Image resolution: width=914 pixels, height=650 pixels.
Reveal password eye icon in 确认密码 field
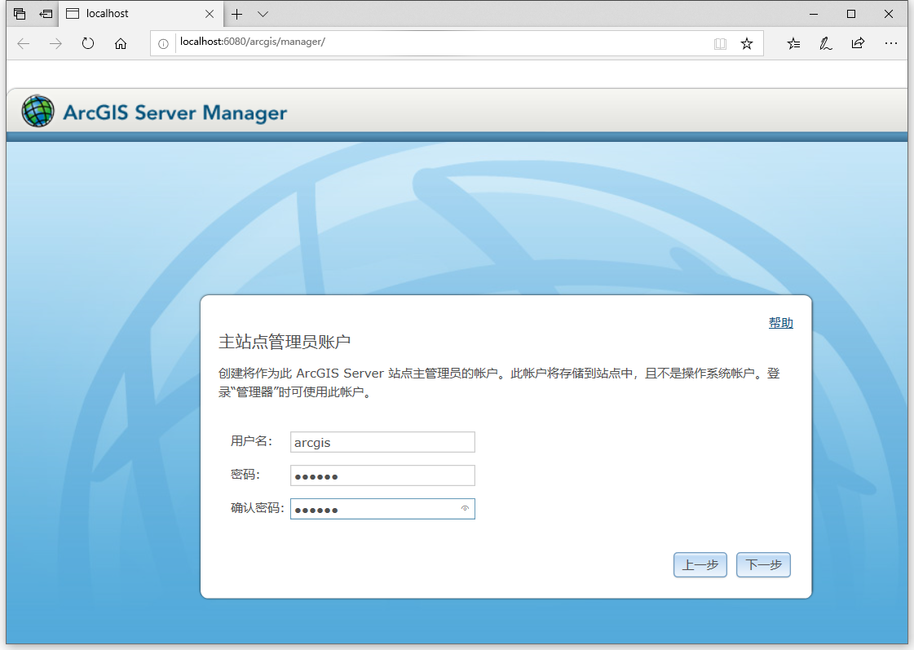pyautogui.click(x=466, y=509)
